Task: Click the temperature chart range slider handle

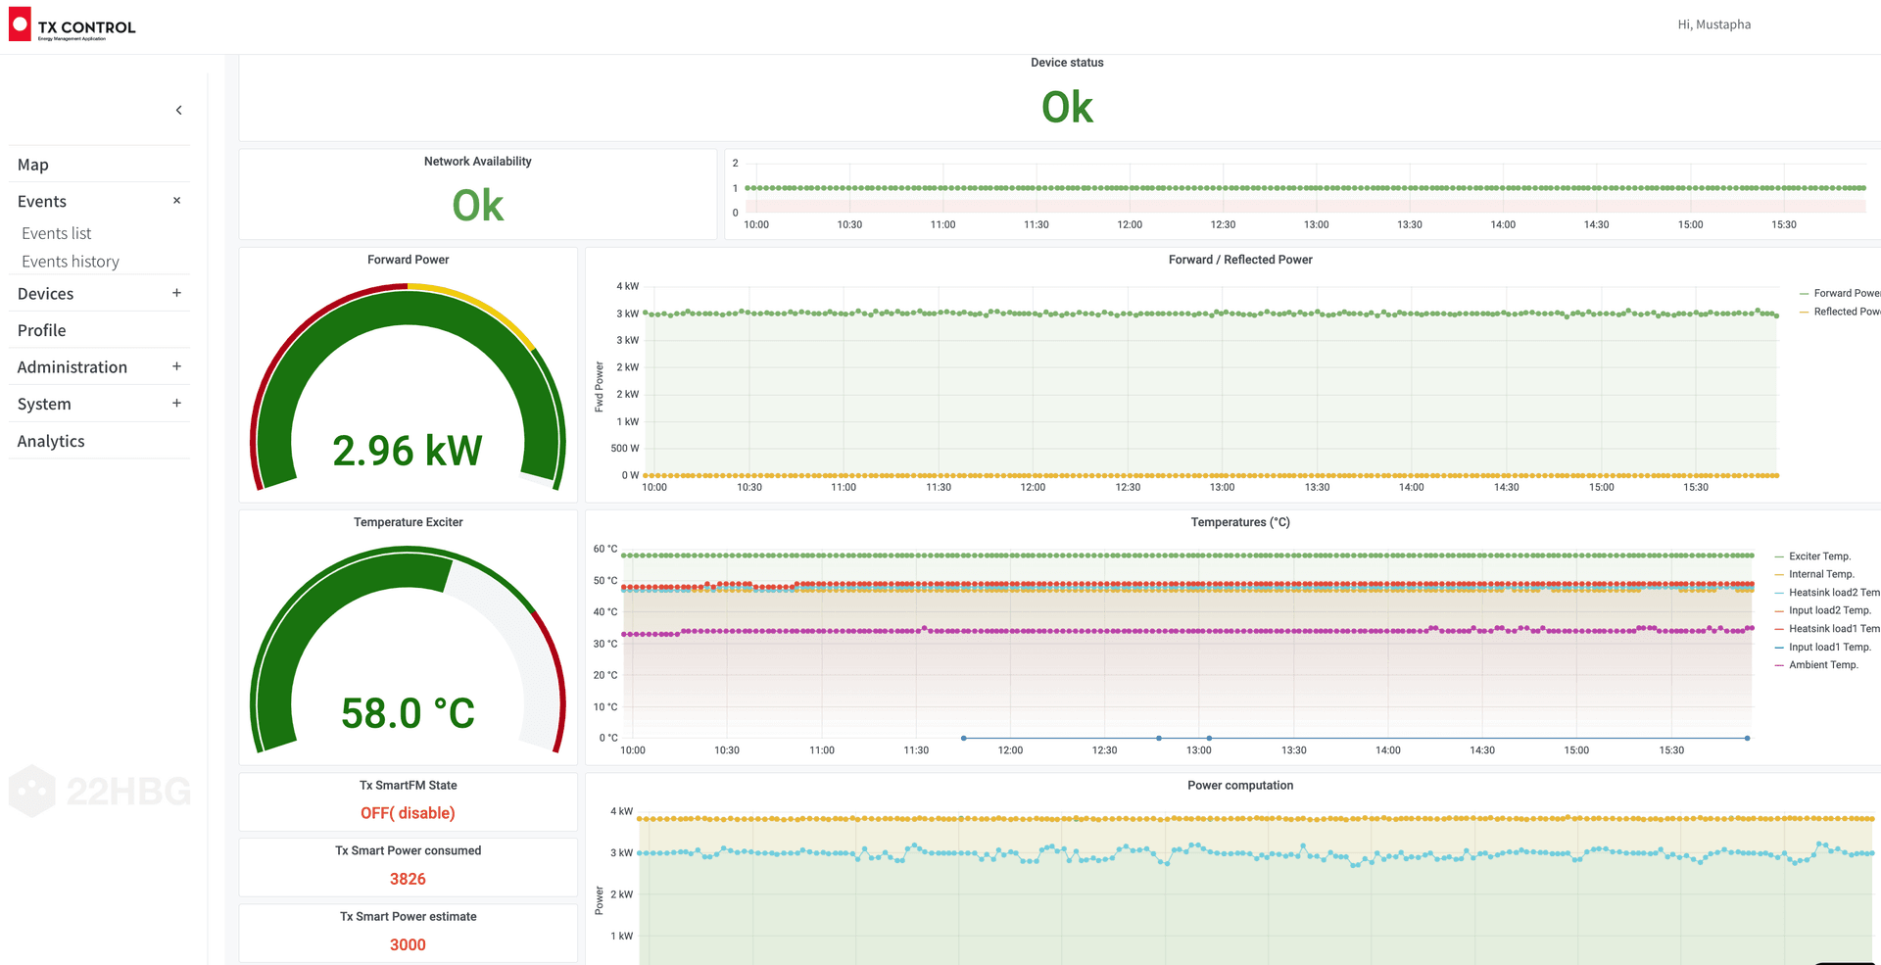Action: pyautogui.click(x=963, y=738)
